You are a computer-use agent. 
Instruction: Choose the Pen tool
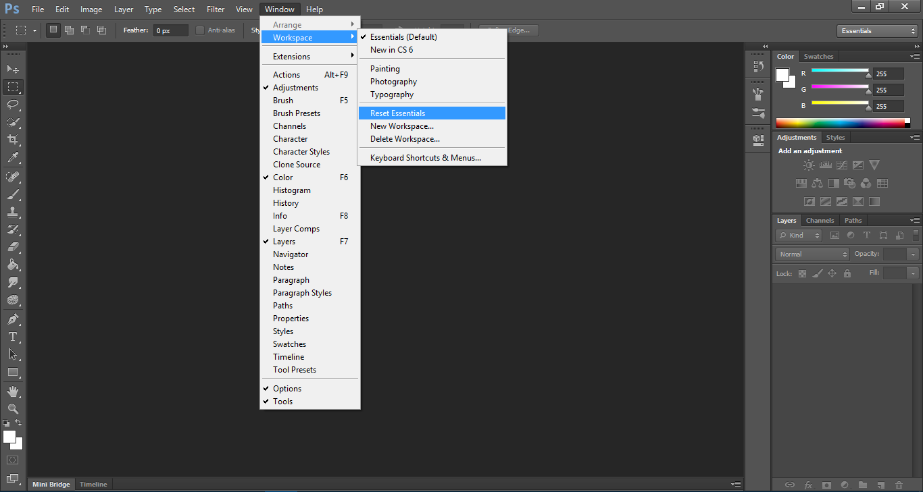pos(13,319)
